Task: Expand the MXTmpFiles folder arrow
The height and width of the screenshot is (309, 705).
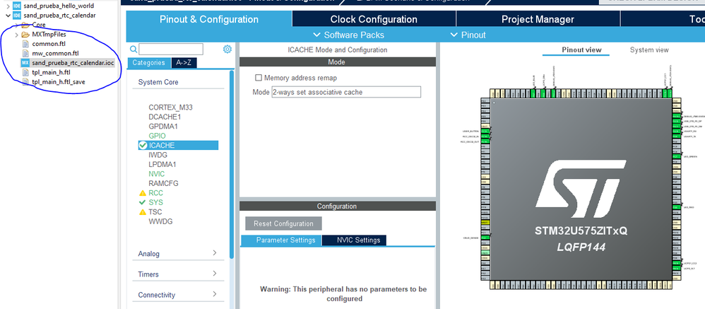Action: tap(17, 35)
